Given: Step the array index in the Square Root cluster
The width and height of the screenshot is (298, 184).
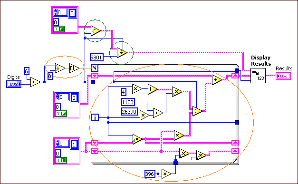Looking at the screenshot, I should point(55,12).
